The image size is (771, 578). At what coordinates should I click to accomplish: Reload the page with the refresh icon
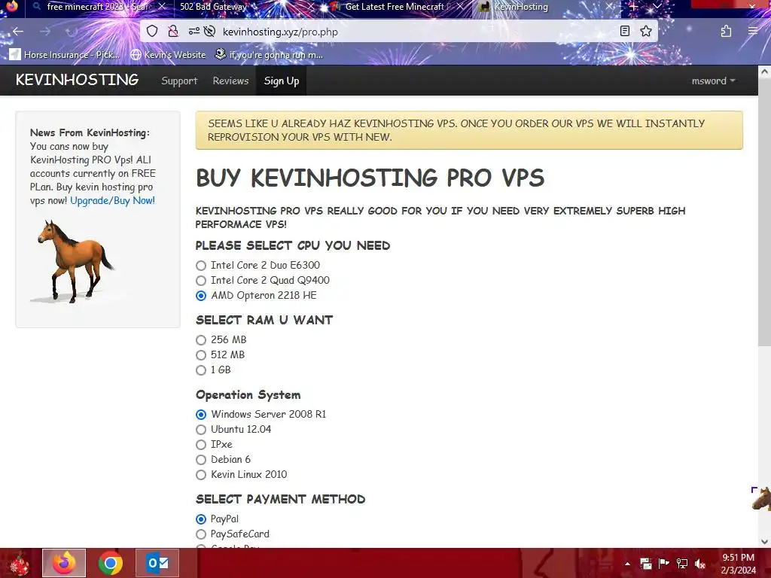(72, 32)
